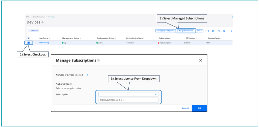Click the add device plus icon

[x=208, y=31]
